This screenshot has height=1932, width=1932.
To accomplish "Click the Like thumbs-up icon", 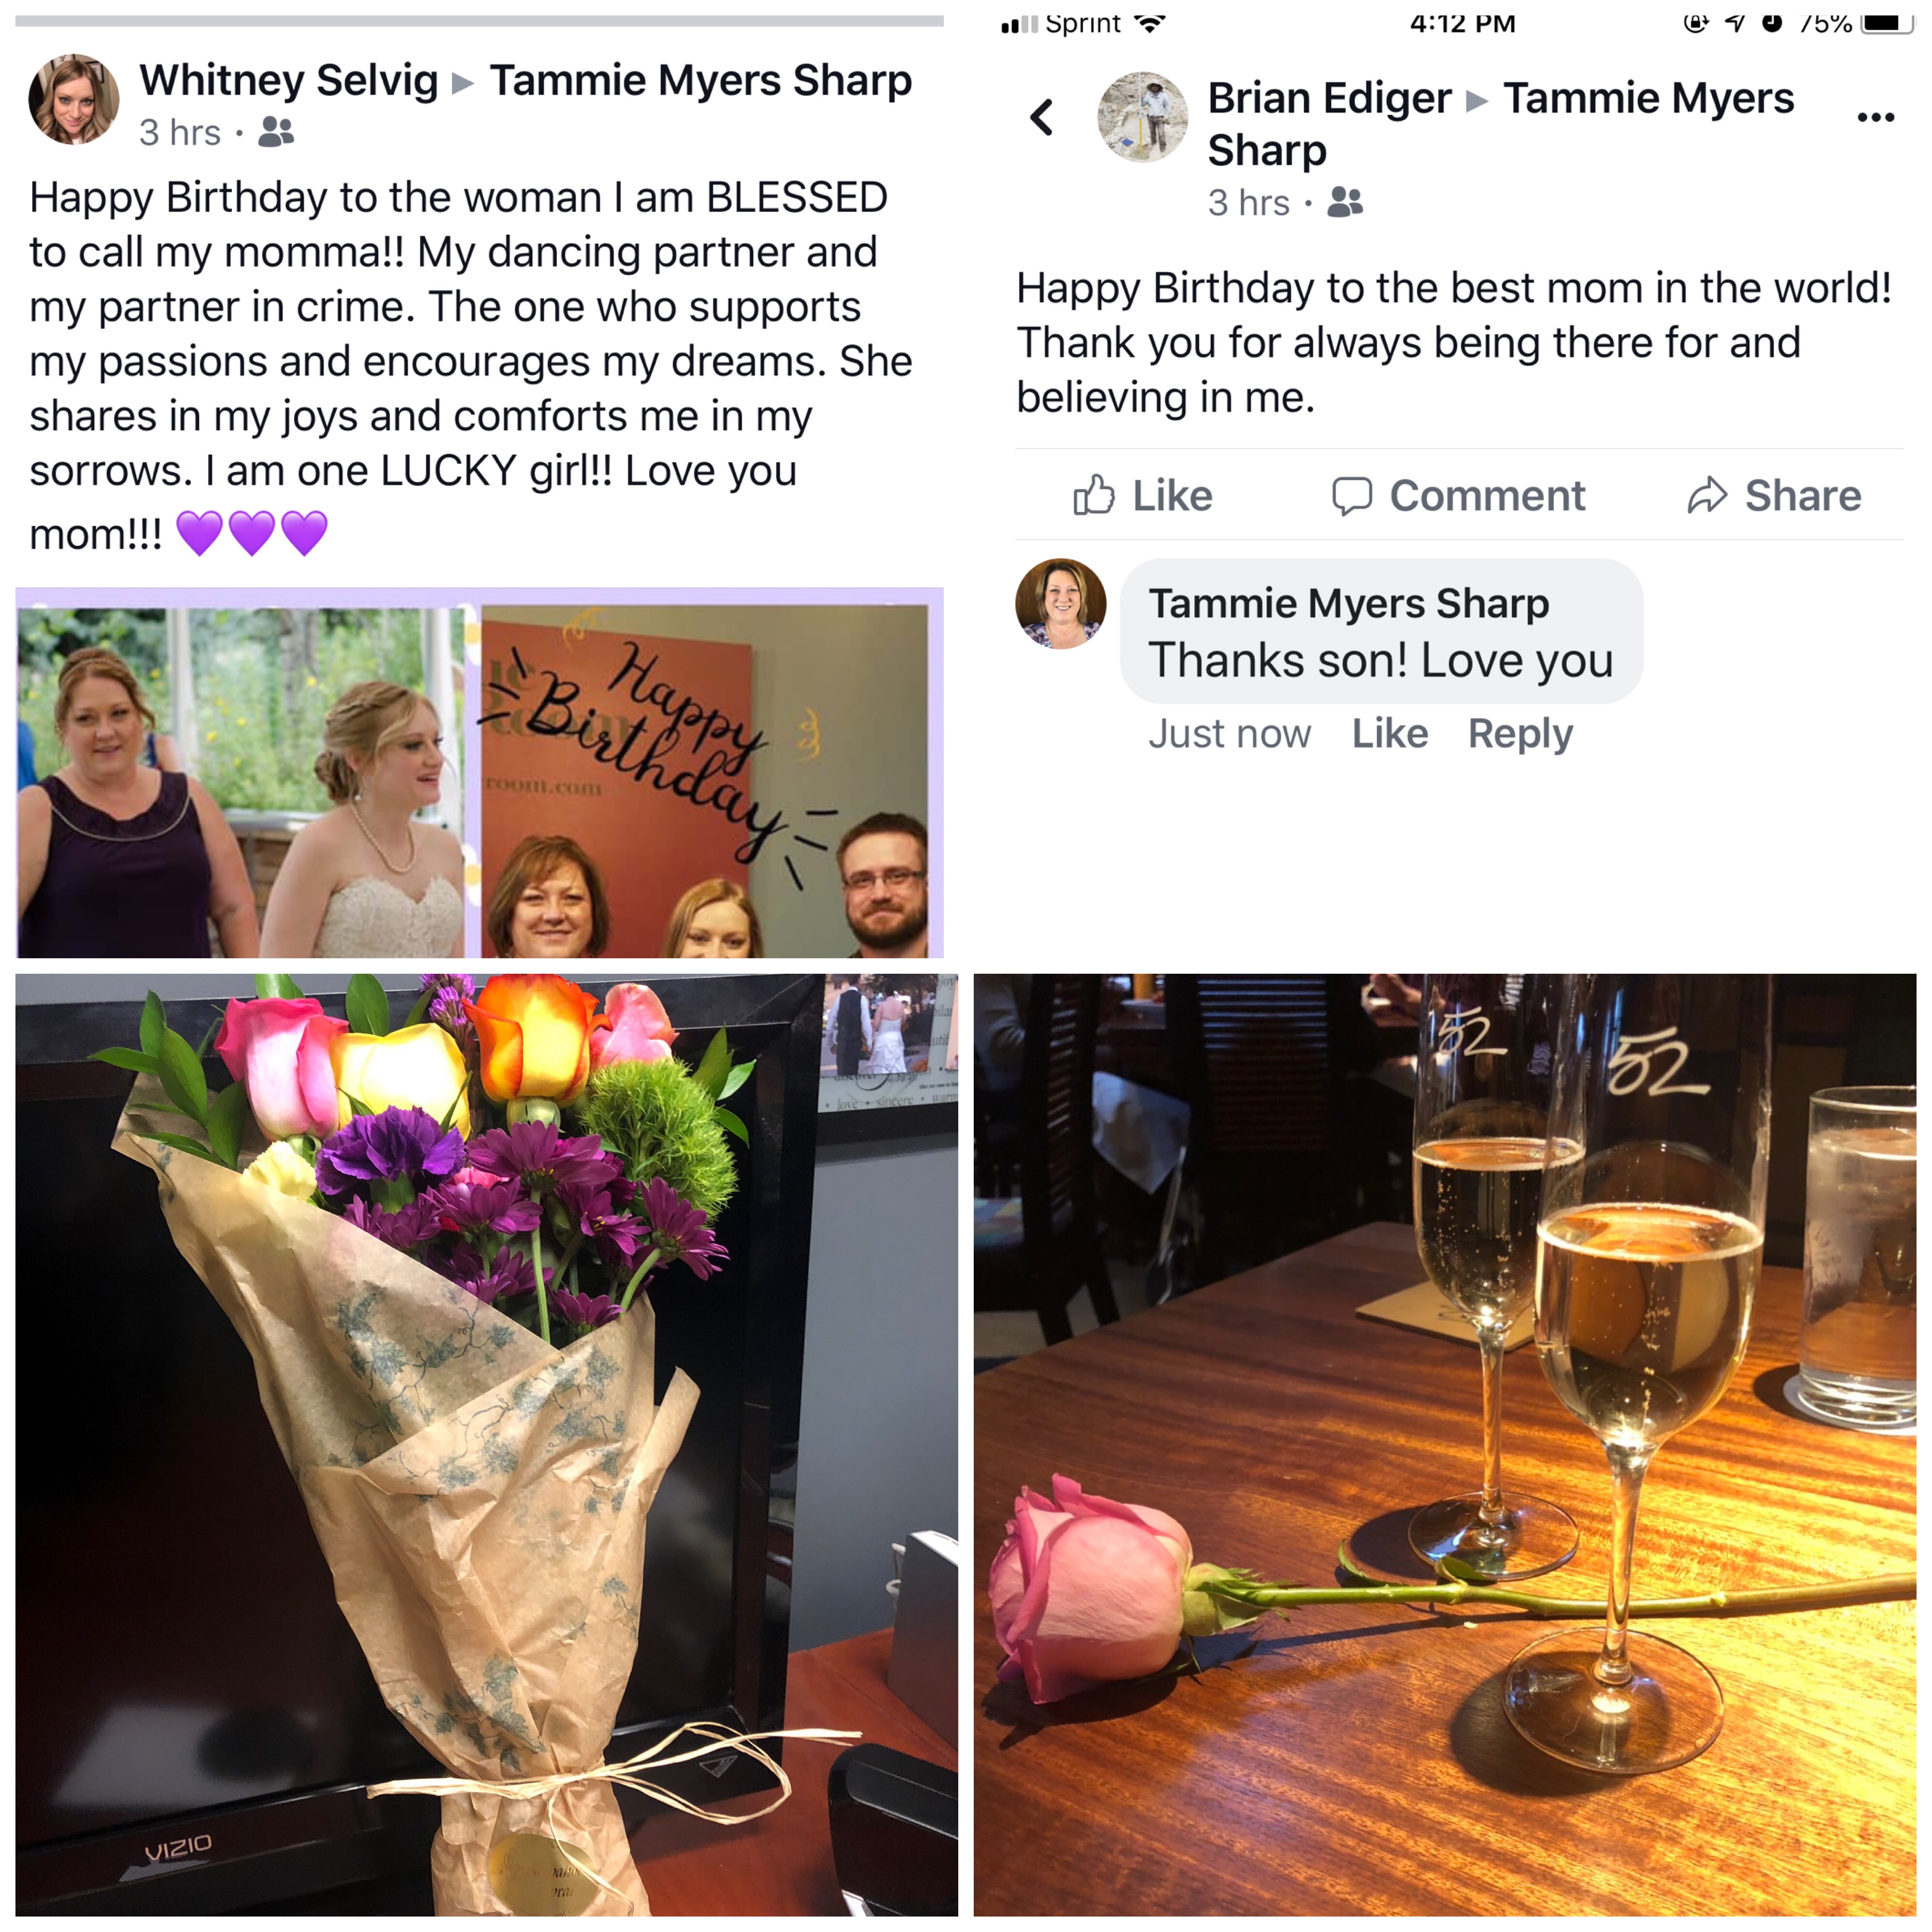I will 1093,495.
